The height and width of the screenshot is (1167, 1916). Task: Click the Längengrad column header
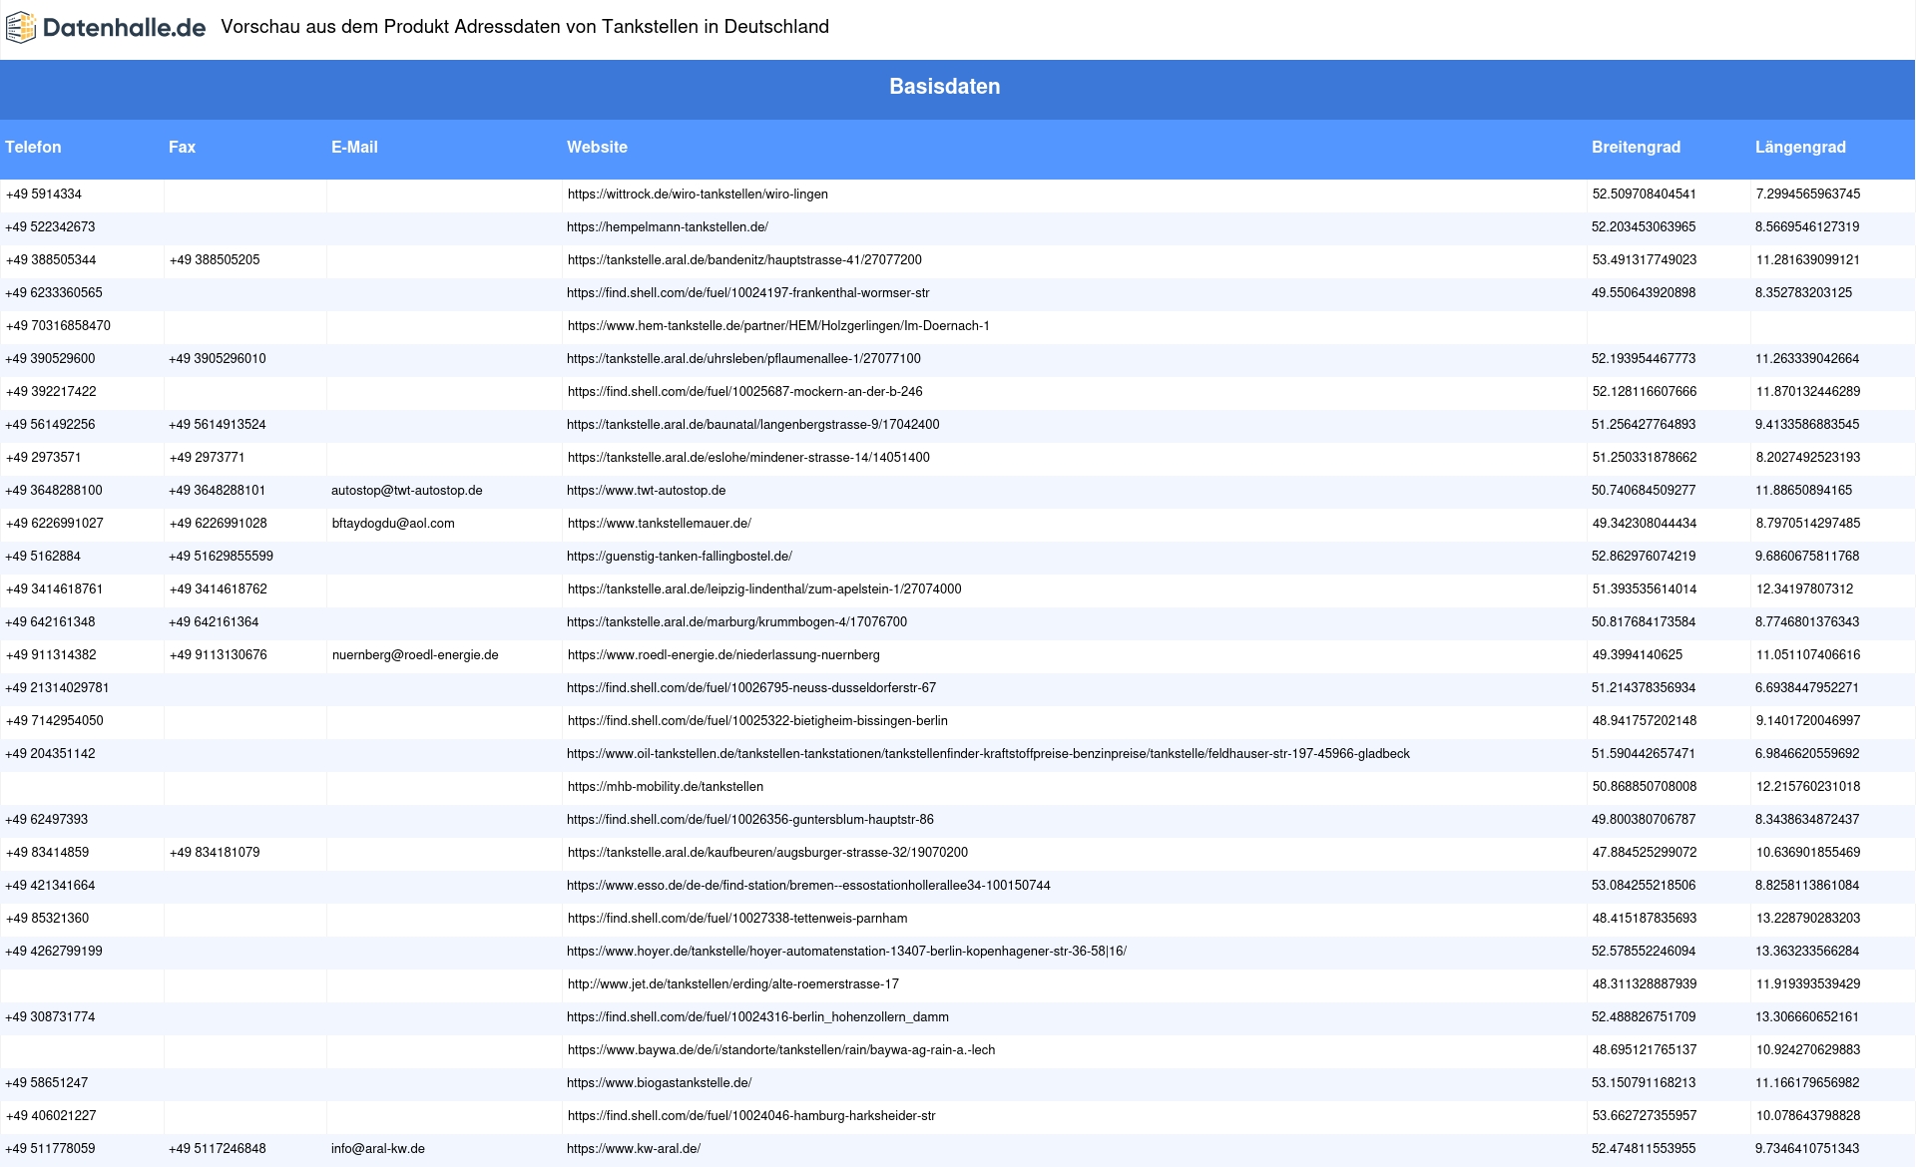pos(1800,148)
